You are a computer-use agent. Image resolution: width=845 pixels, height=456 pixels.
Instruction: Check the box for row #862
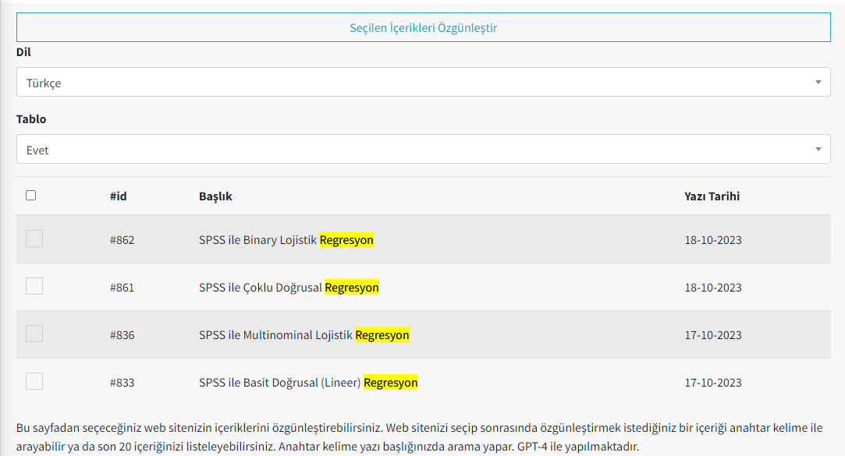[34, 239]
